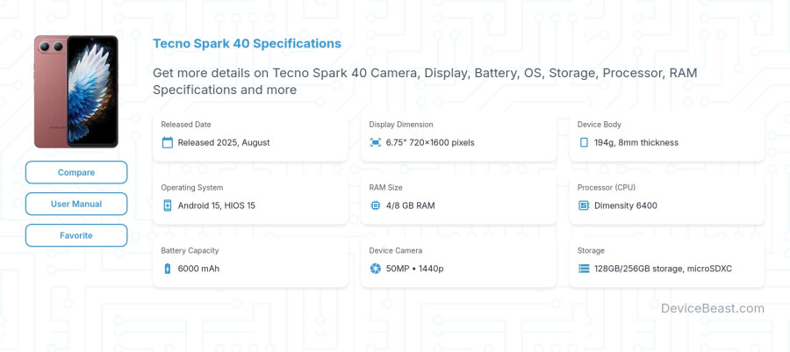This screenshot has height=352, width=790.
Task: Click the 'Storage' label
Action: coord(591,250)
